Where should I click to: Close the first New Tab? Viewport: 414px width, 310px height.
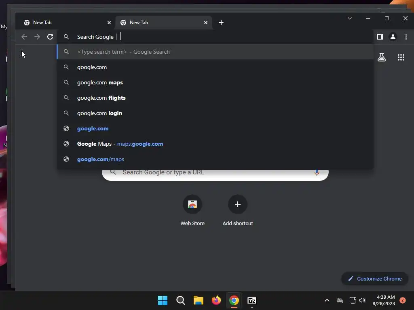coord(109,23)
